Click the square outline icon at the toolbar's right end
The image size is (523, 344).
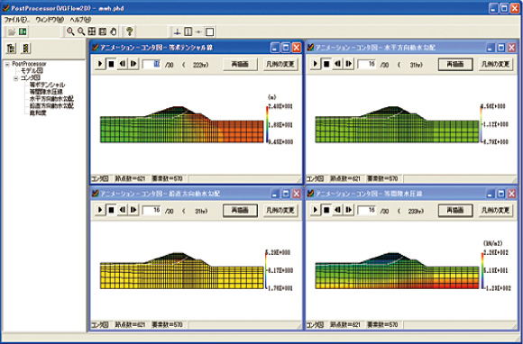point(209,32)
